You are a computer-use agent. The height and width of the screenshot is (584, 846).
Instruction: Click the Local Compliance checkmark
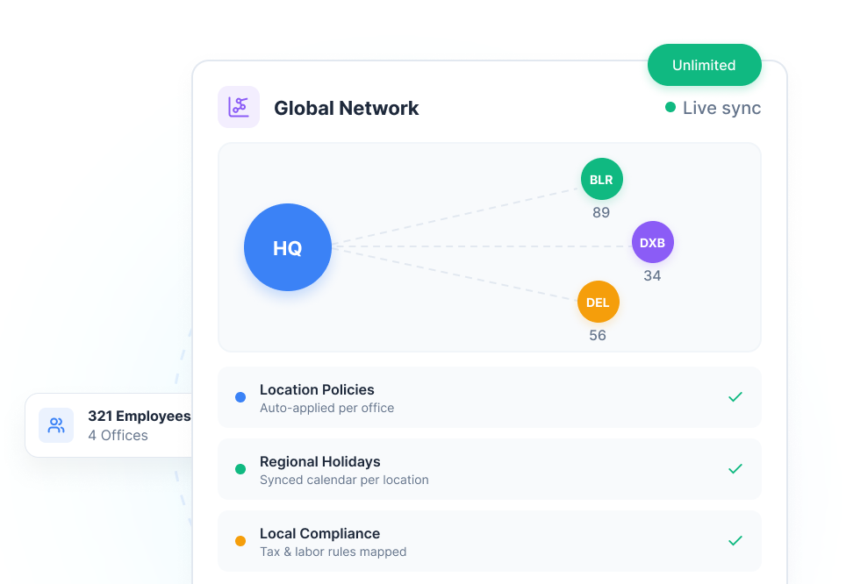click(x=735, y=540)
